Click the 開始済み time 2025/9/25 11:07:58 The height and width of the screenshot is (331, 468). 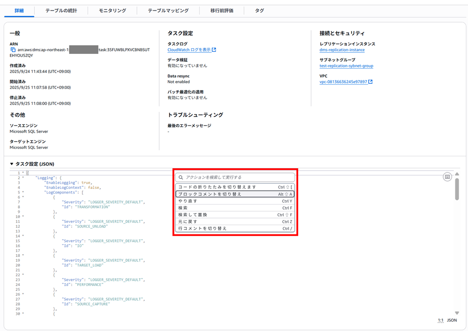[40, 88]
